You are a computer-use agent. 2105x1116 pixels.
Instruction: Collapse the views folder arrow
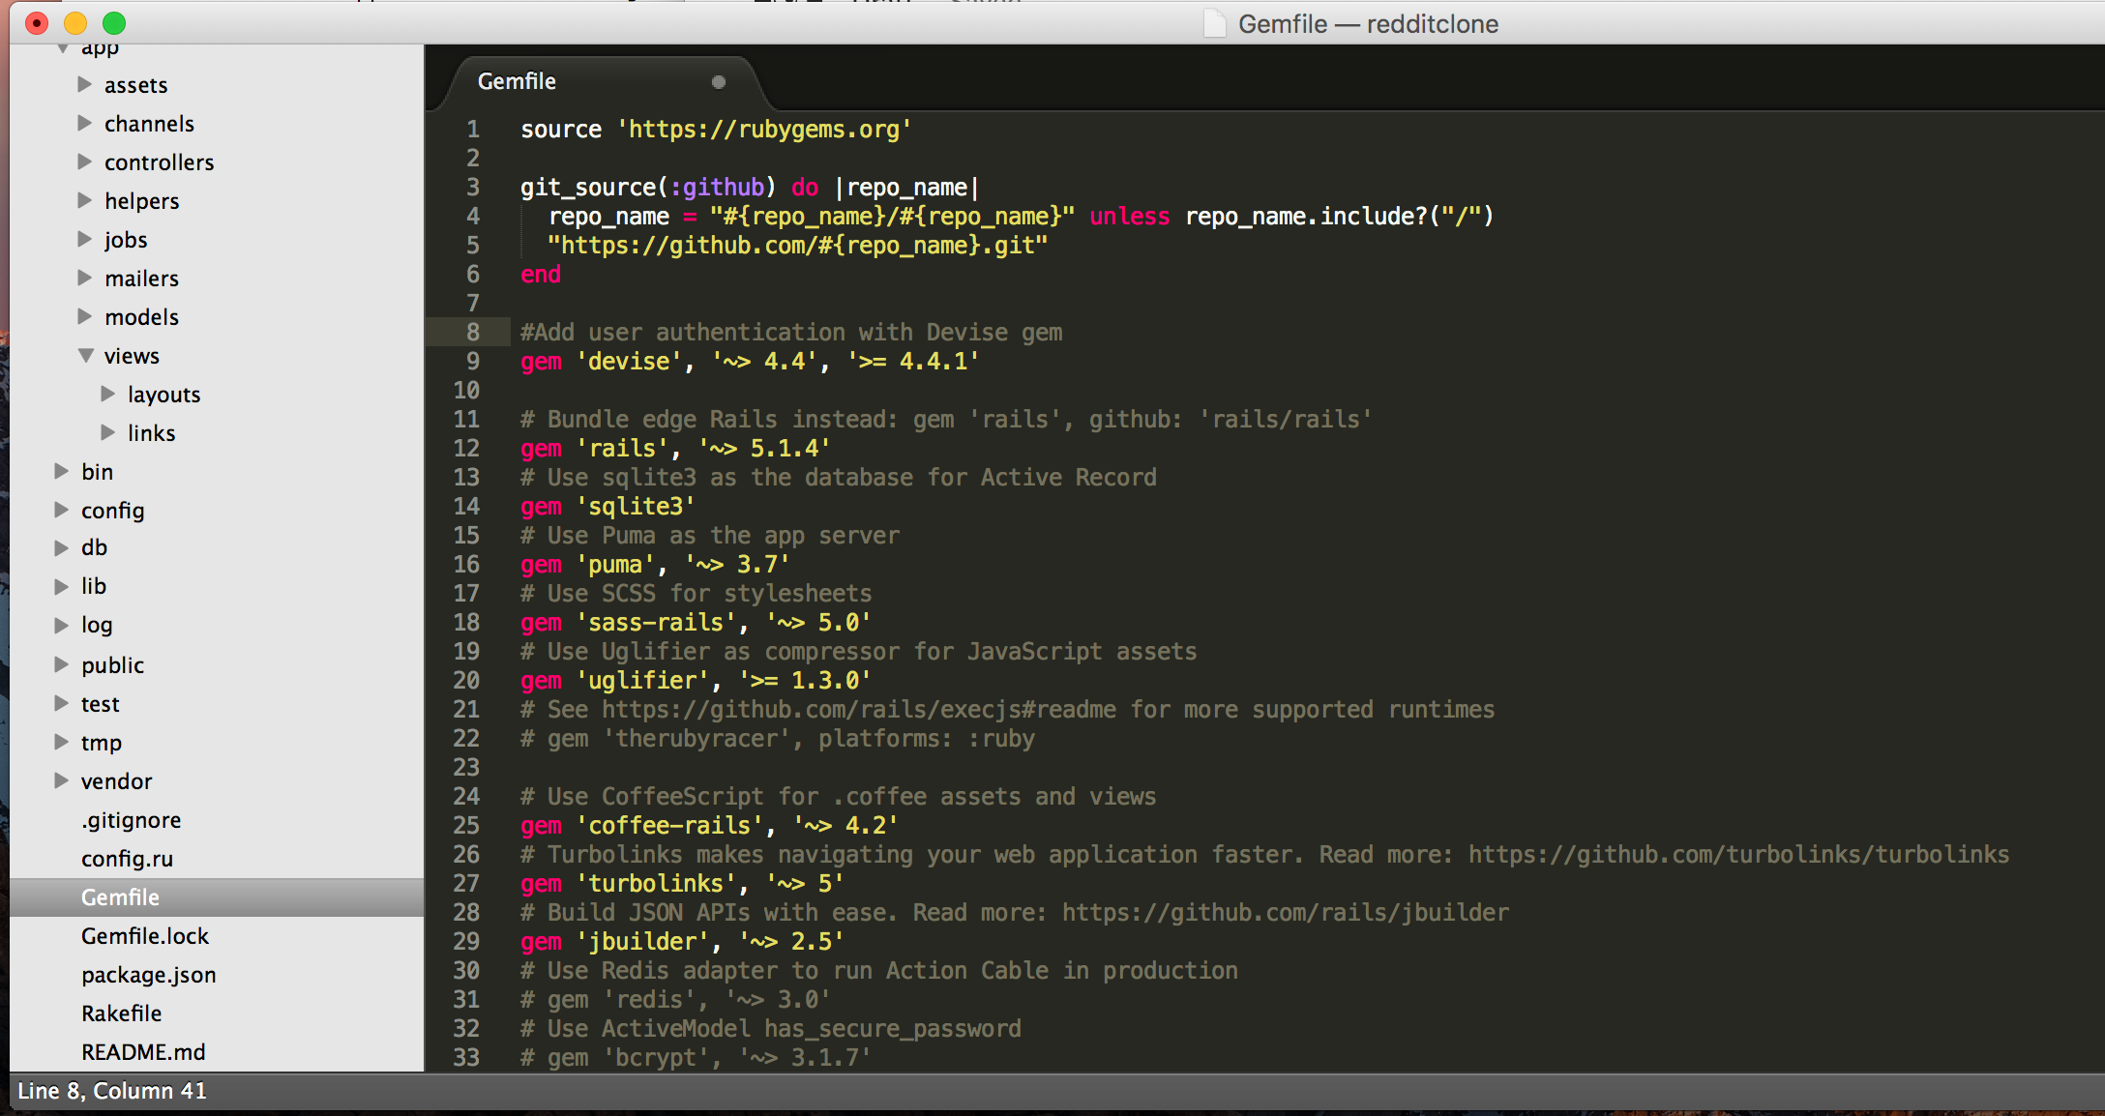point(85,356)
